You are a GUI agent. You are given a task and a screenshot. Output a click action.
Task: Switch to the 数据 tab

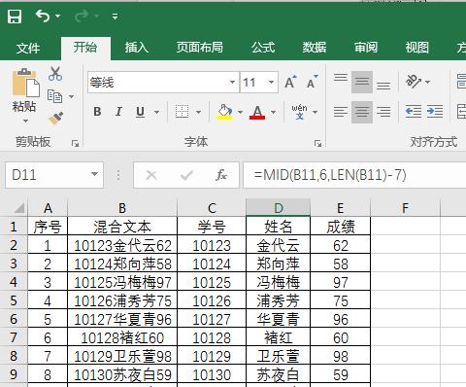pyautogui.click(x=315, y=48)
